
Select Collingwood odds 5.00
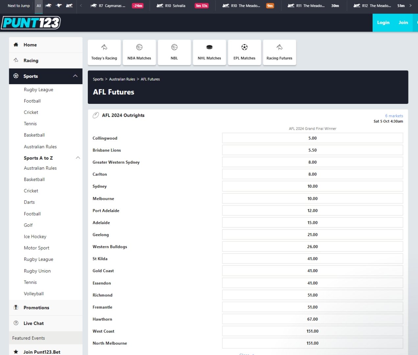tap(312, 138)
